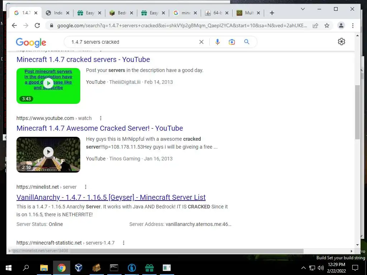Start voice search with microphone icon
The height and width of the screenshot is (275, 367).
(x=218, y=42)
